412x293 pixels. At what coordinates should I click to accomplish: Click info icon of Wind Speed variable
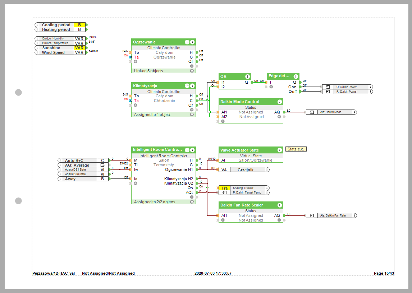pos(37,52)
